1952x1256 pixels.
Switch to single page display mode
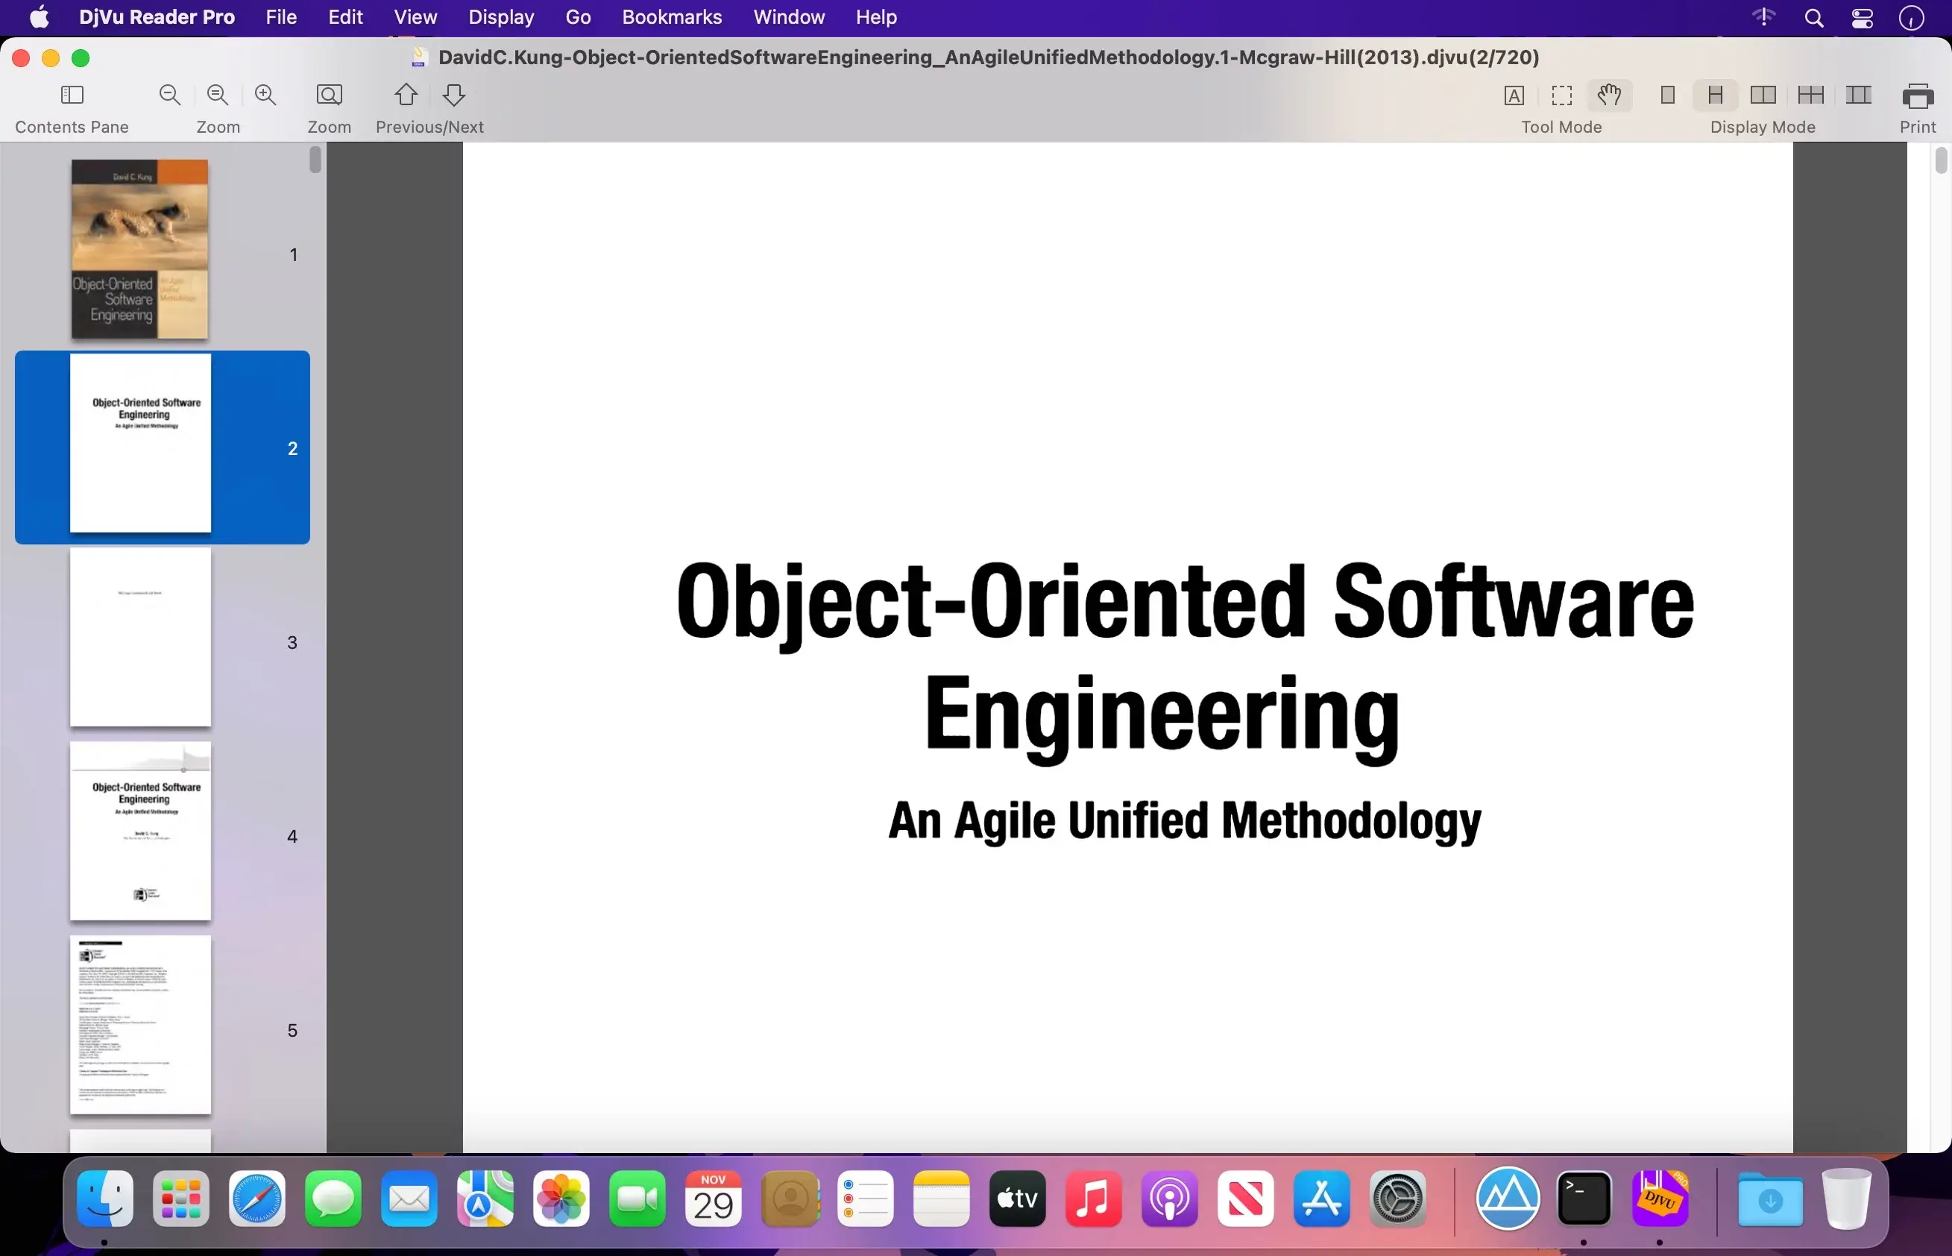[1667, 95]
